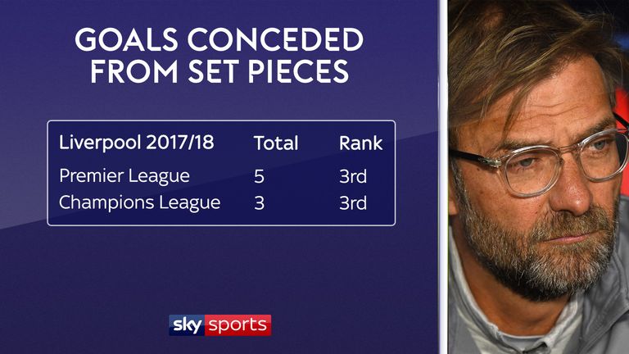Click the Goals Conceded headline text
This screenshot has width=629, height=354.
pyautogui.click(x=219, y=39)
